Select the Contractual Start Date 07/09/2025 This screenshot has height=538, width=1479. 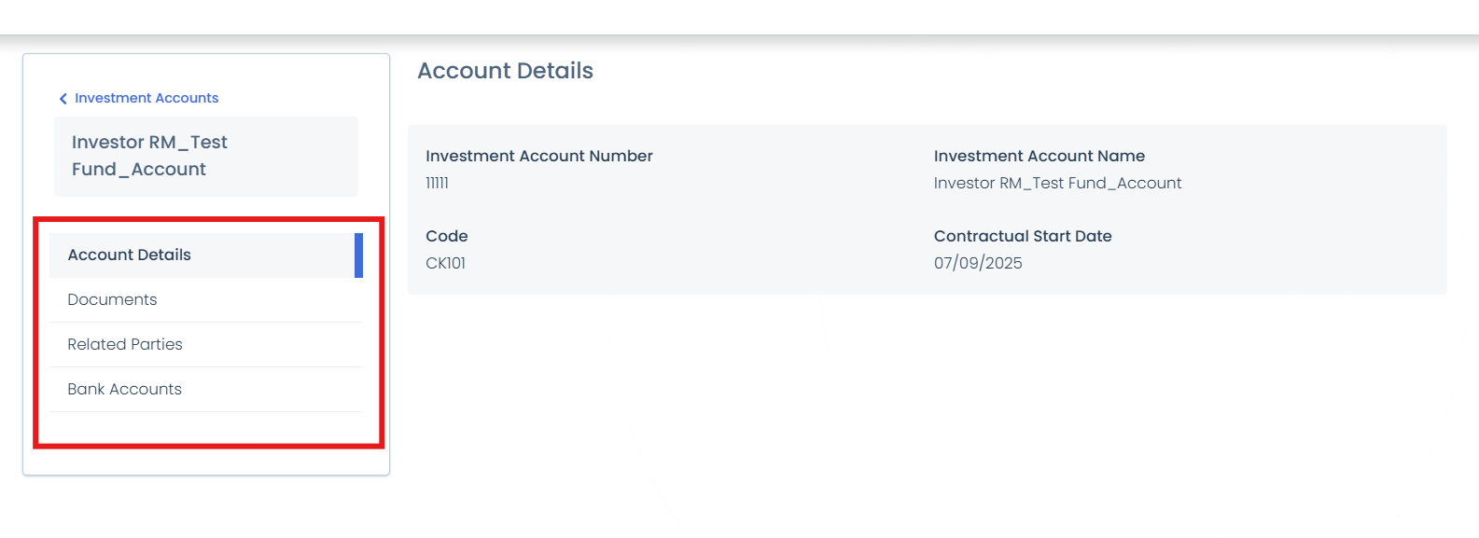click(x=978, y=263)
